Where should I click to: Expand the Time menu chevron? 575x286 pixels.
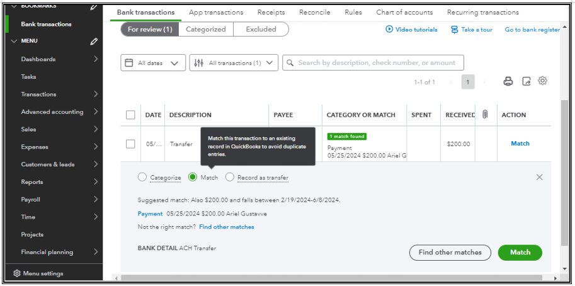pyautogui.click(x=96, y=217)
